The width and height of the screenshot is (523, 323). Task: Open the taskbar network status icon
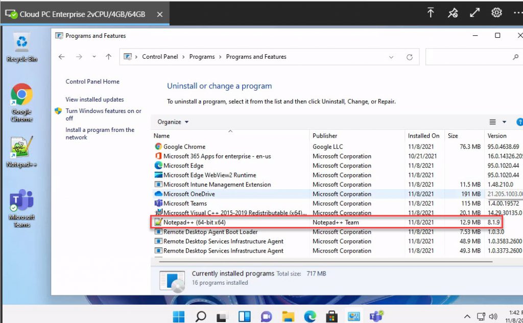click(481, 316)
